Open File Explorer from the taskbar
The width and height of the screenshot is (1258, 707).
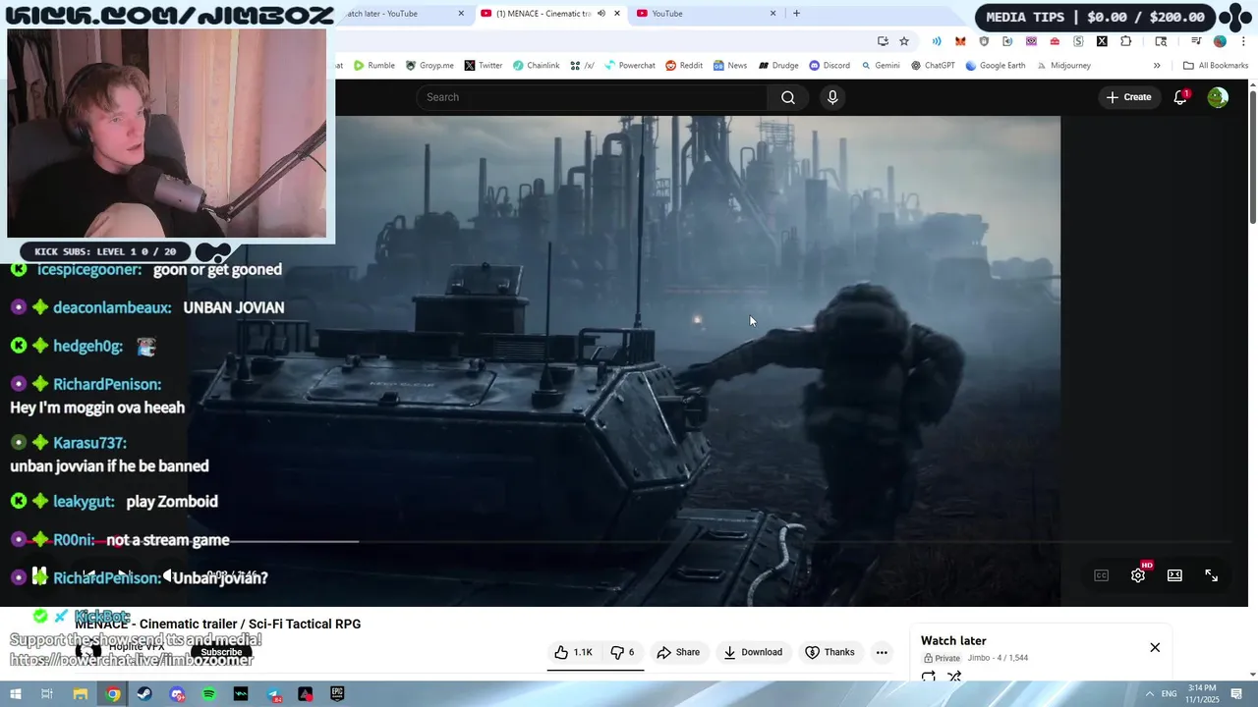[x=81, y=694]
